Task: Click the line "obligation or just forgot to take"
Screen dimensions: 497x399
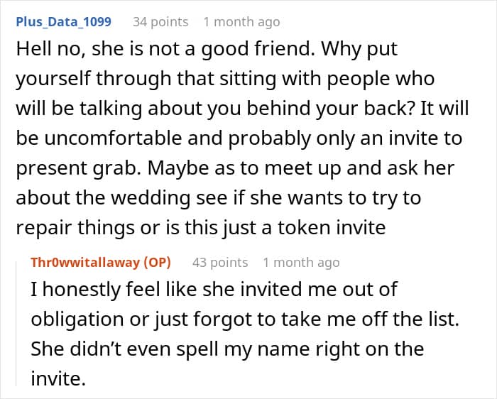Action: (x=245, y=319)
